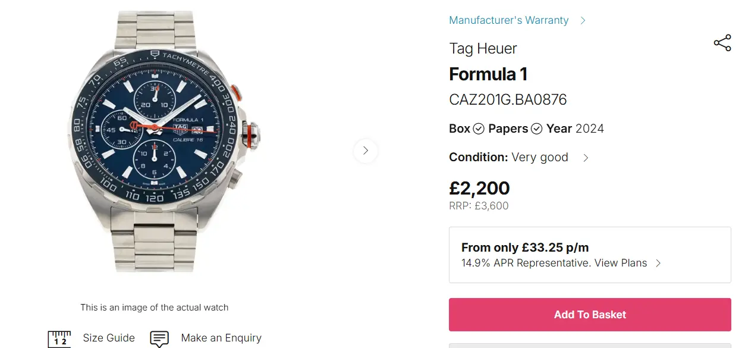Click the share icon
This screenshot has height=348, width=745.
pyautogui.click(x=722, y=43)
